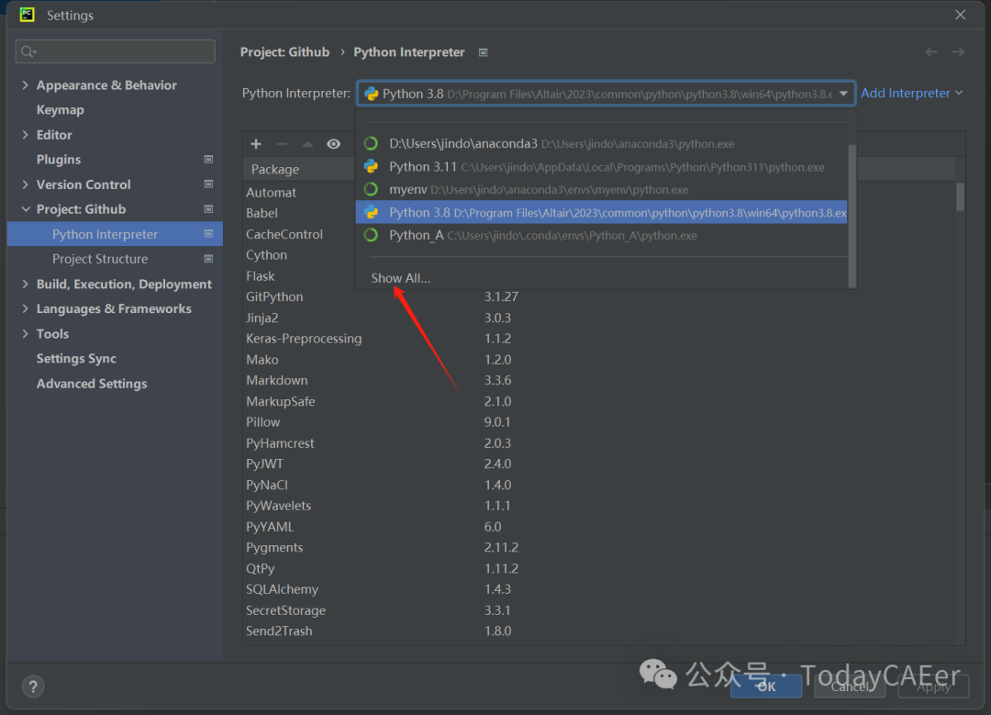This screenshot has width=991, height=715.
Task: Click the upgrade package up-arrow icon
Action: point(307,144)
